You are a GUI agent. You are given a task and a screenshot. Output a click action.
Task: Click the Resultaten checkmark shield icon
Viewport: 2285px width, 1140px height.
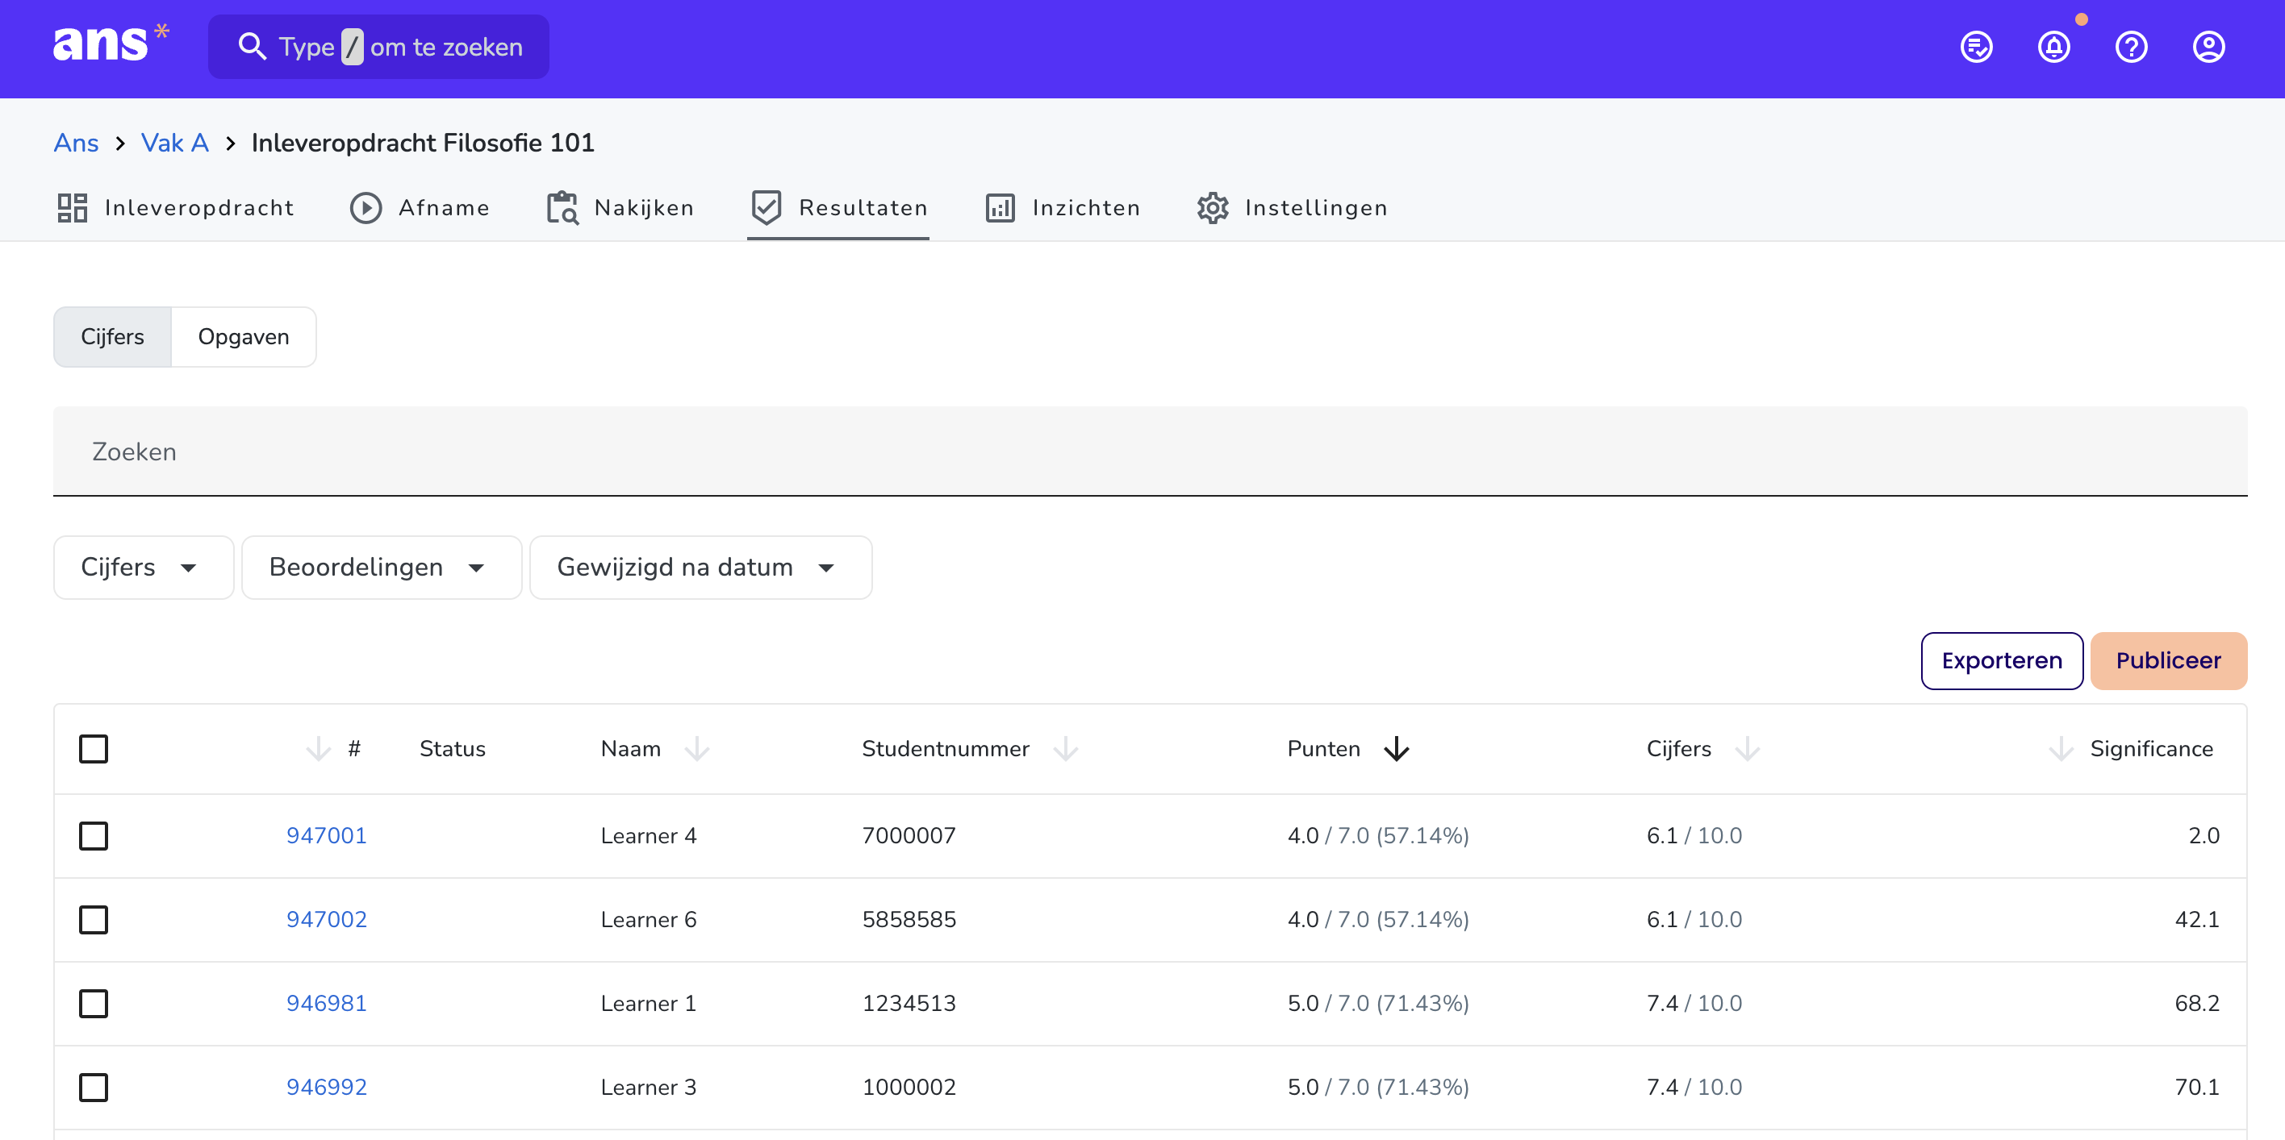tap(766, 207)
